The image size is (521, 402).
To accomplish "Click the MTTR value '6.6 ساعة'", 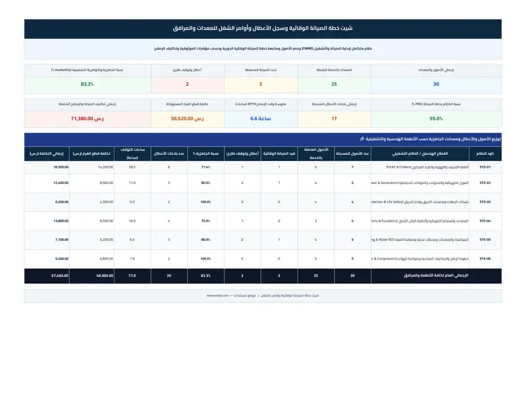I will point(260,118).
